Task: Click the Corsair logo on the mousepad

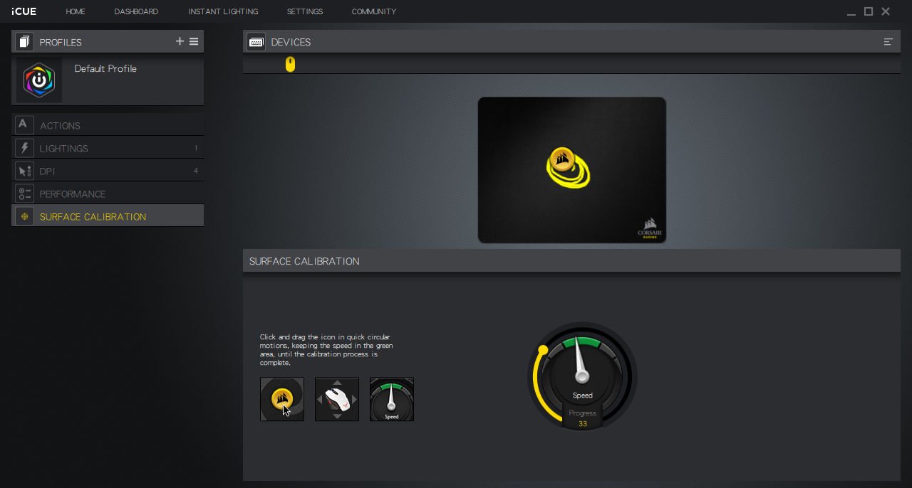Action: pos(650,228)
